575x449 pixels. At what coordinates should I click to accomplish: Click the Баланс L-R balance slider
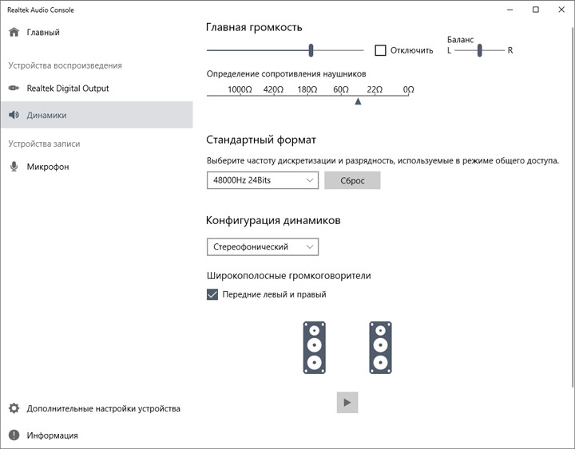480,50
